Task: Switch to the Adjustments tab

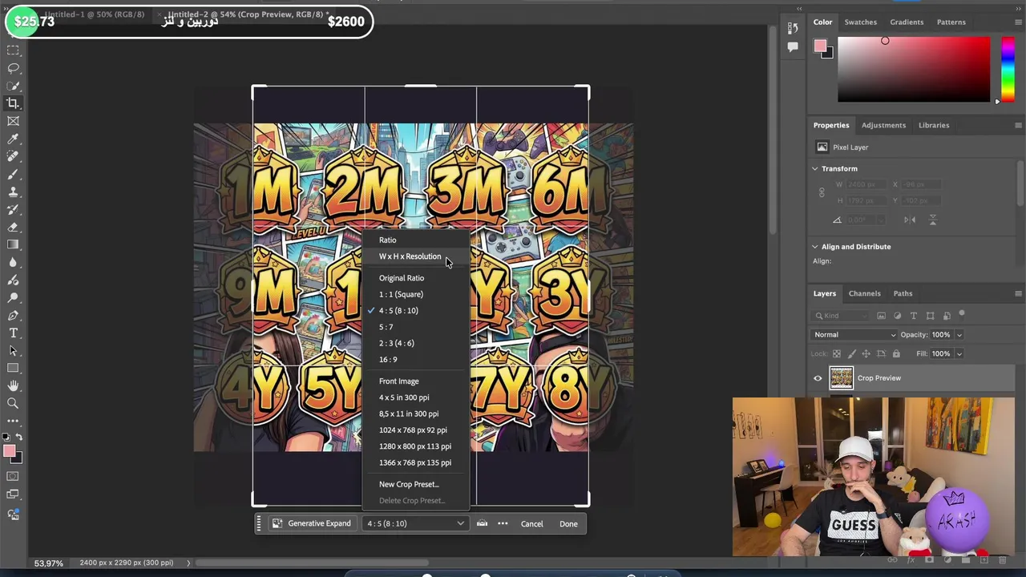Action: (883, 125)
